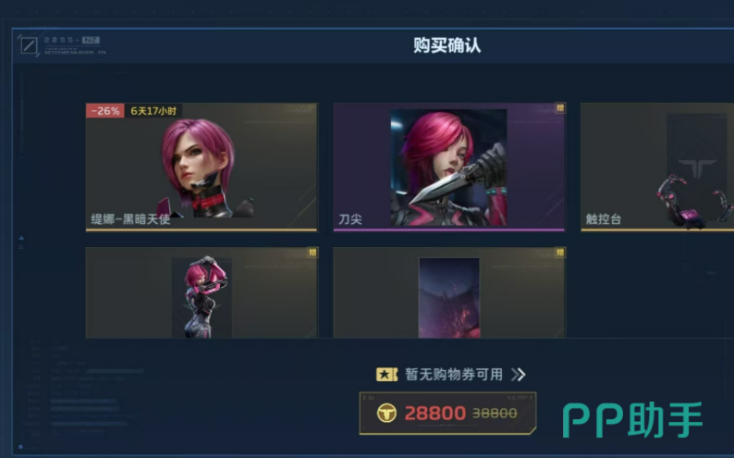
Task: Open the full-body character pose card
Action: point(202,292)
